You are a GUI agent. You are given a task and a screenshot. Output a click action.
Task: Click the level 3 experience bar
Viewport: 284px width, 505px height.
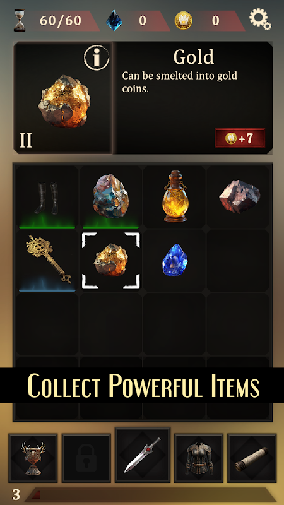[151, 494]
